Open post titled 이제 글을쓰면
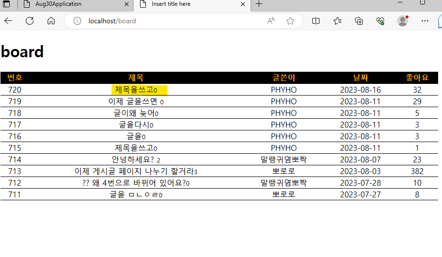The height and width of the screenshot is (257, 442). pyautogui.click(x=132, y=101)
